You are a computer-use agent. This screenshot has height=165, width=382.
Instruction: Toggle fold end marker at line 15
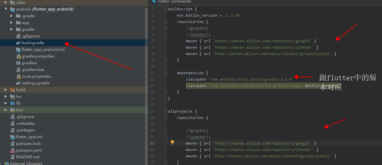166,98
